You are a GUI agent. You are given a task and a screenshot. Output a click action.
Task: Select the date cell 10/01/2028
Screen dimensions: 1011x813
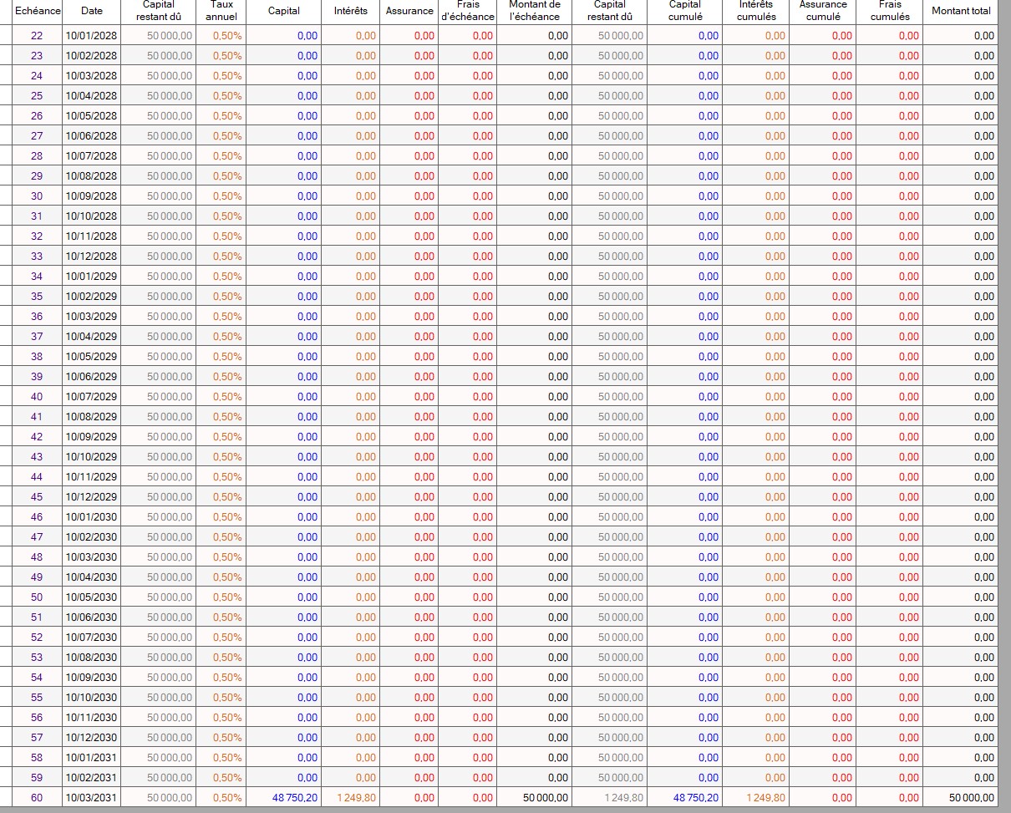pos(92,36)
